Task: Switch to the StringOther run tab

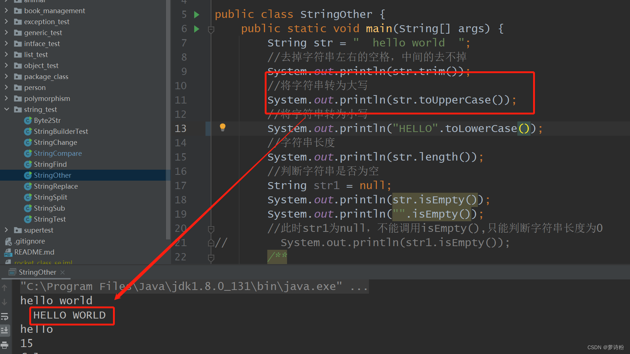Action: pos(37,272)
